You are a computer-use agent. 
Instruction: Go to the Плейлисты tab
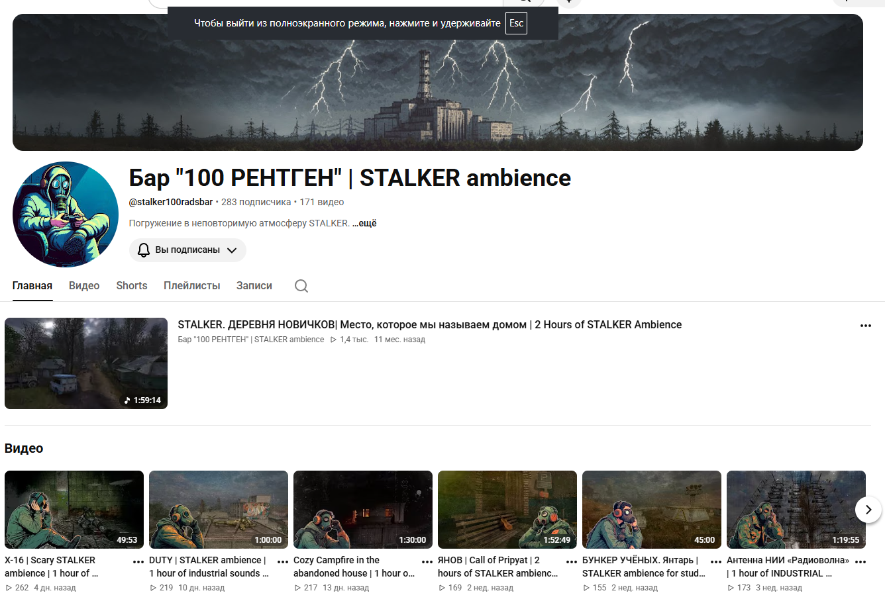tap(192, 286)
